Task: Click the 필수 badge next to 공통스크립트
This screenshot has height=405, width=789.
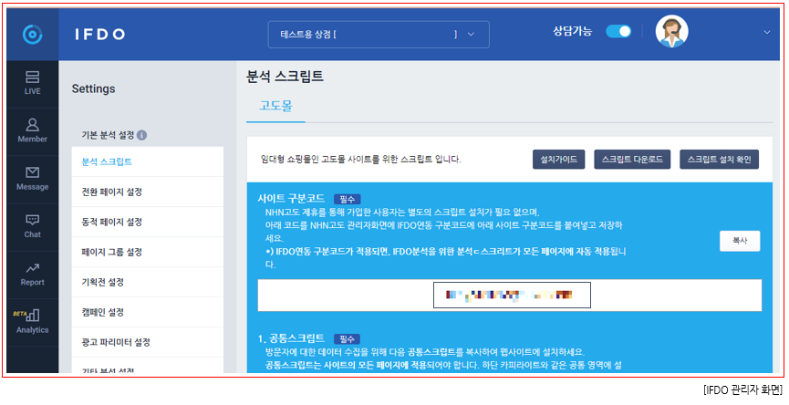Action: pyautogui.click(x=348, y=339)
